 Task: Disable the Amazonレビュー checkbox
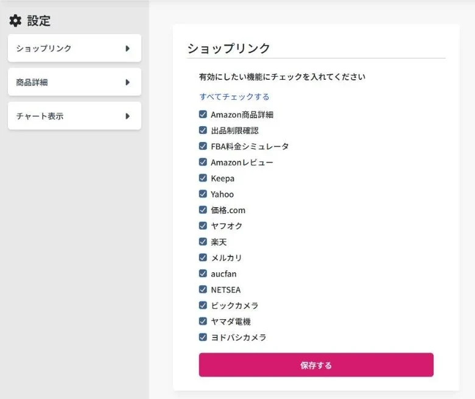tap(203, 162)
